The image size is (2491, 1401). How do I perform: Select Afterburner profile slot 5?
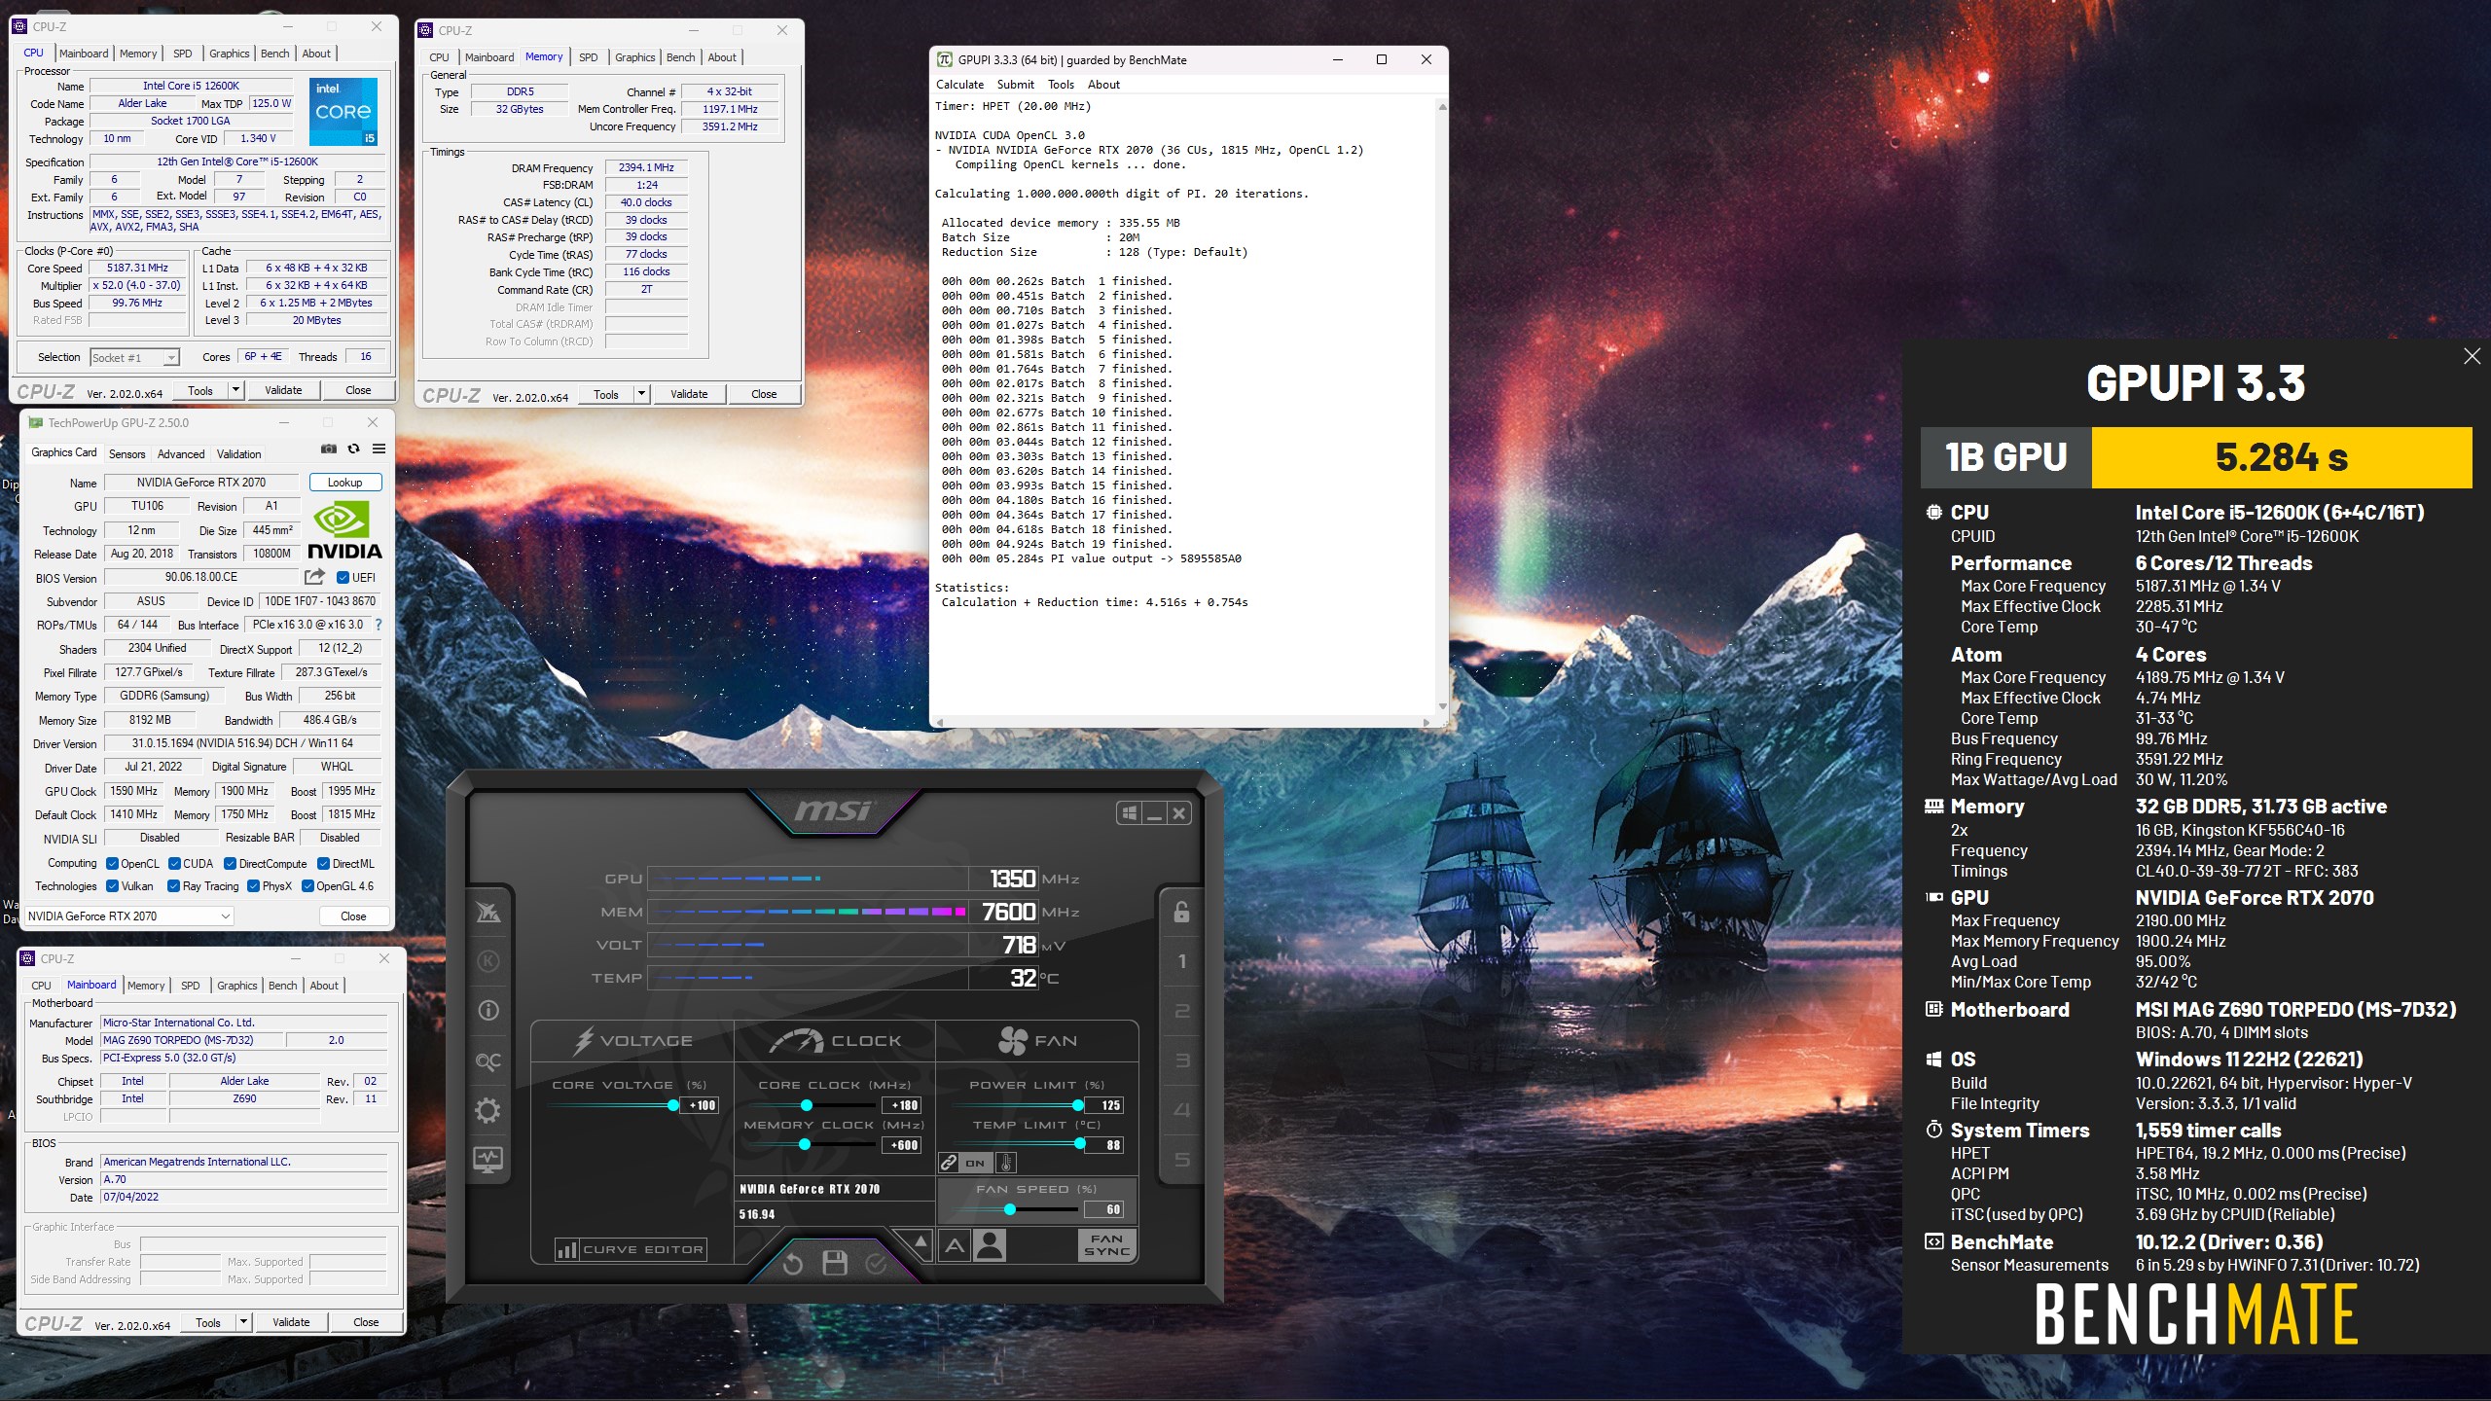coord(1181,1160)
